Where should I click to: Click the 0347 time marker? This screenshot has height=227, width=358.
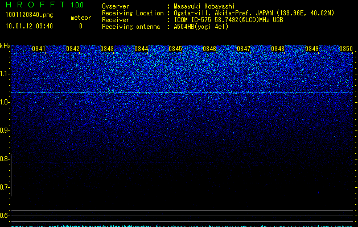[244, 48]
